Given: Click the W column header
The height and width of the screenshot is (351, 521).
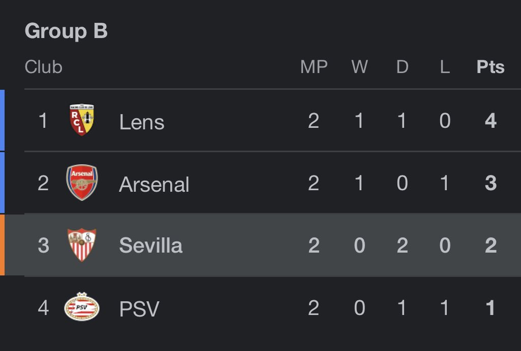Looking at the screenshot, I should (359, 67).
